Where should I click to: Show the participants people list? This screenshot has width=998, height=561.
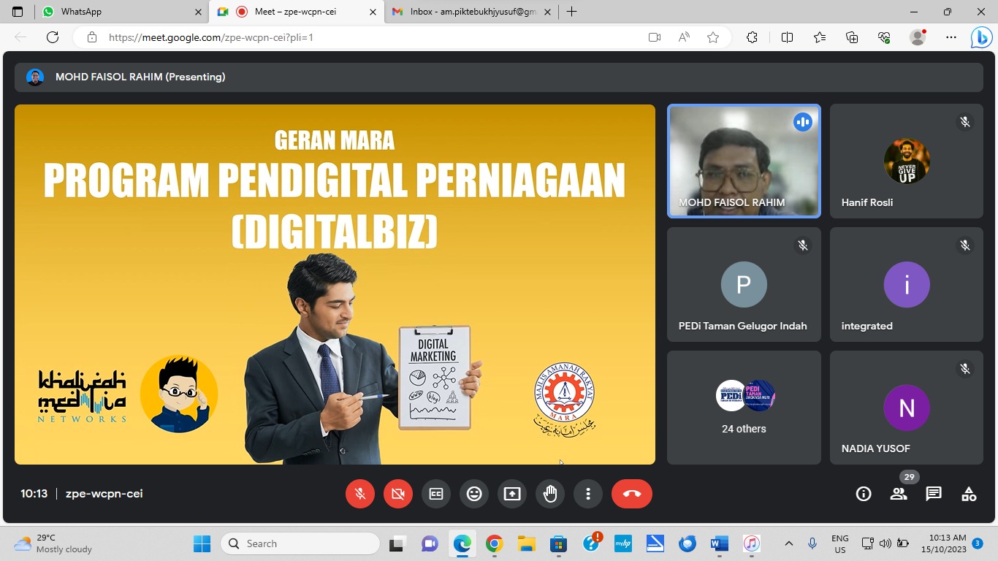pos(899,494)
